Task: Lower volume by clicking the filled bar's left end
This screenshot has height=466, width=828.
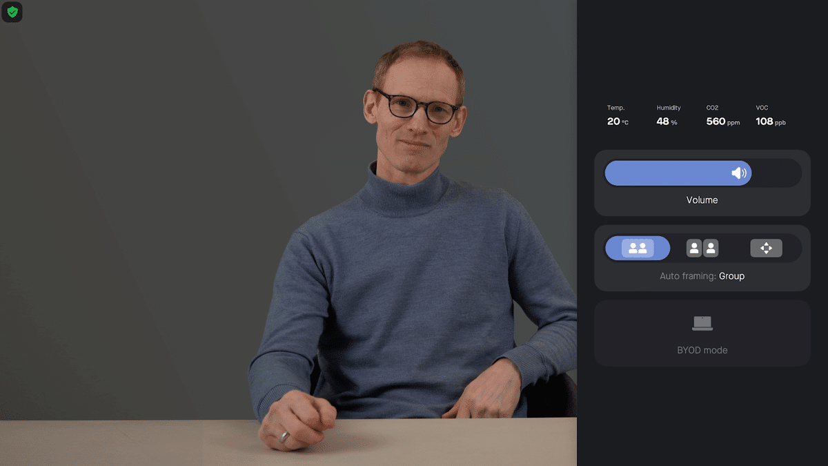Action: click(614, 173)
